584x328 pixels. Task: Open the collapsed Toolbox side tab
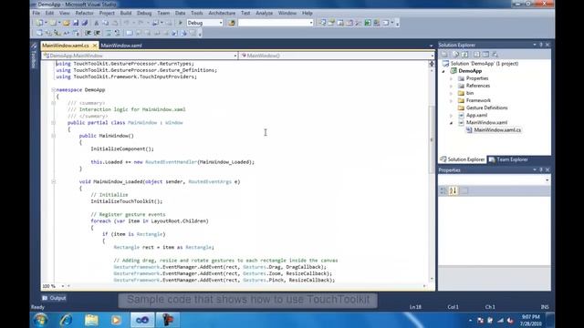click(34, 56)
